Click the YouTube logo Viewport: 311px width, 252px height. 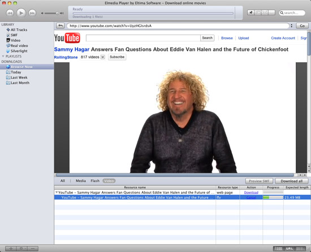click(x=67, y=38)
